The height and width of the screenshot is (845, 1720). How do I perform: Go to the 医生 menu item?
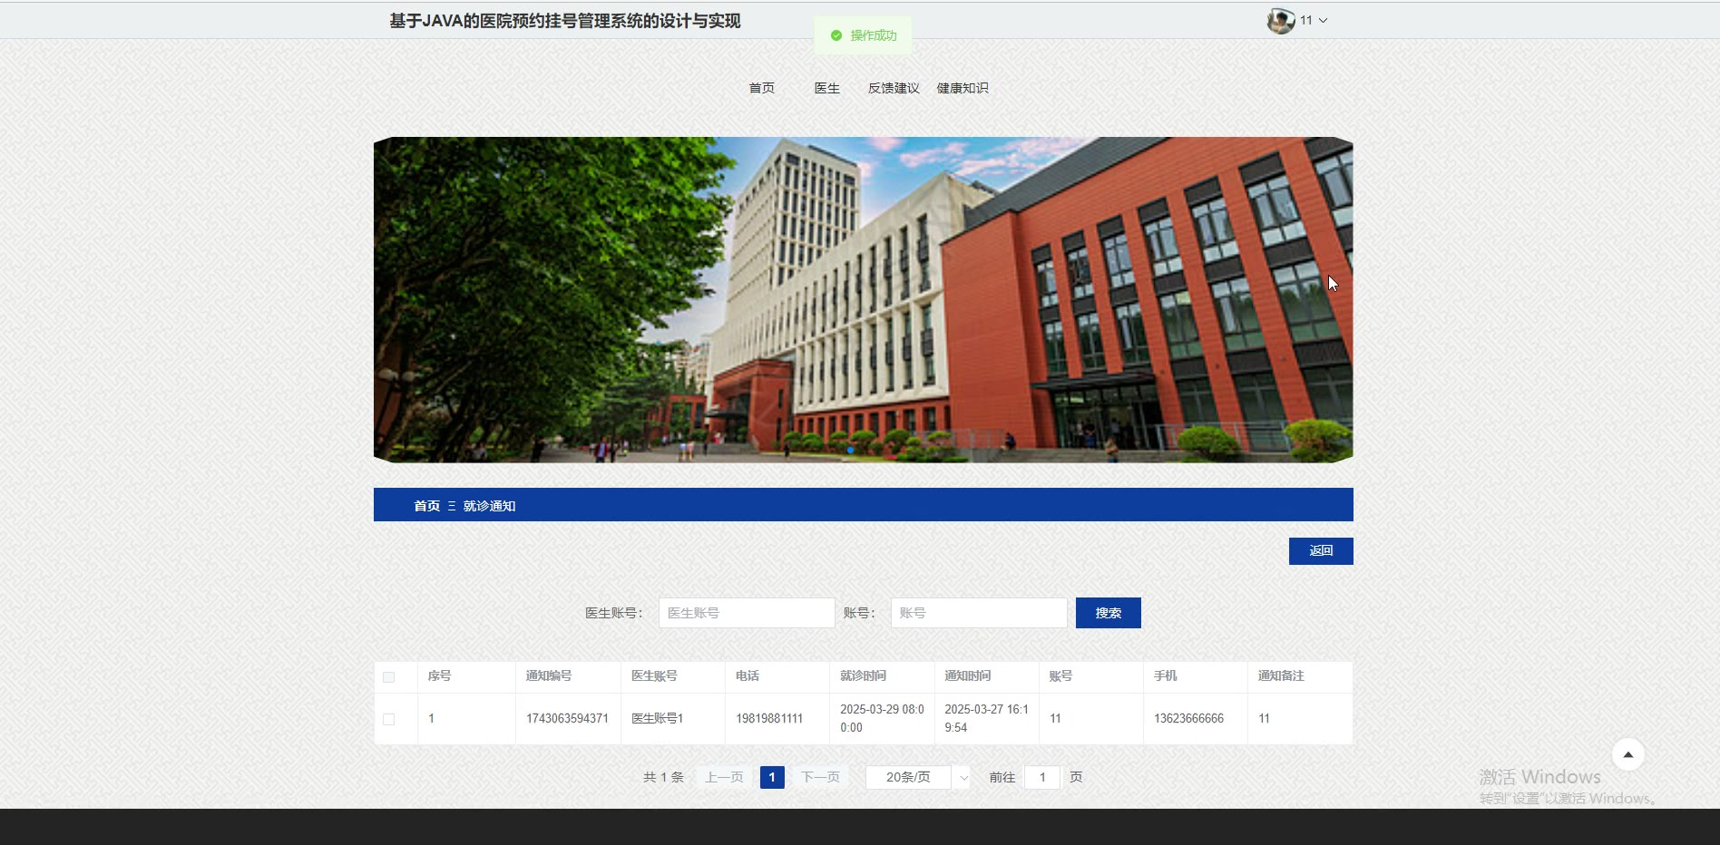[x=826, y=88]
